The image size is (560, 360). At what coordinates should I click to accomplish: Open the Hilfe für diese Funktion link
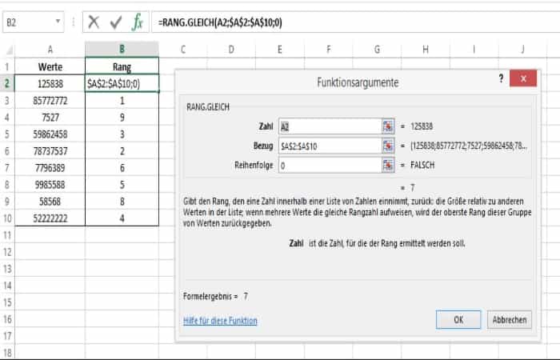[220, 320]
